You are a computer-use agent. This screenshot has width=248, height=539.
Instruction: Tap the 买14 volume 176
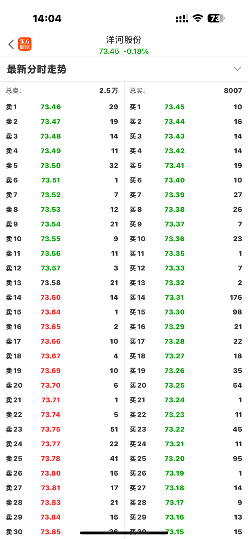click(x=236, y=297)
